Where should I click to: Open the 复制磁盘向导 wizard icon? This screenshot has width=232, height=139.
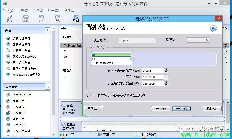[x=8, y=44]
